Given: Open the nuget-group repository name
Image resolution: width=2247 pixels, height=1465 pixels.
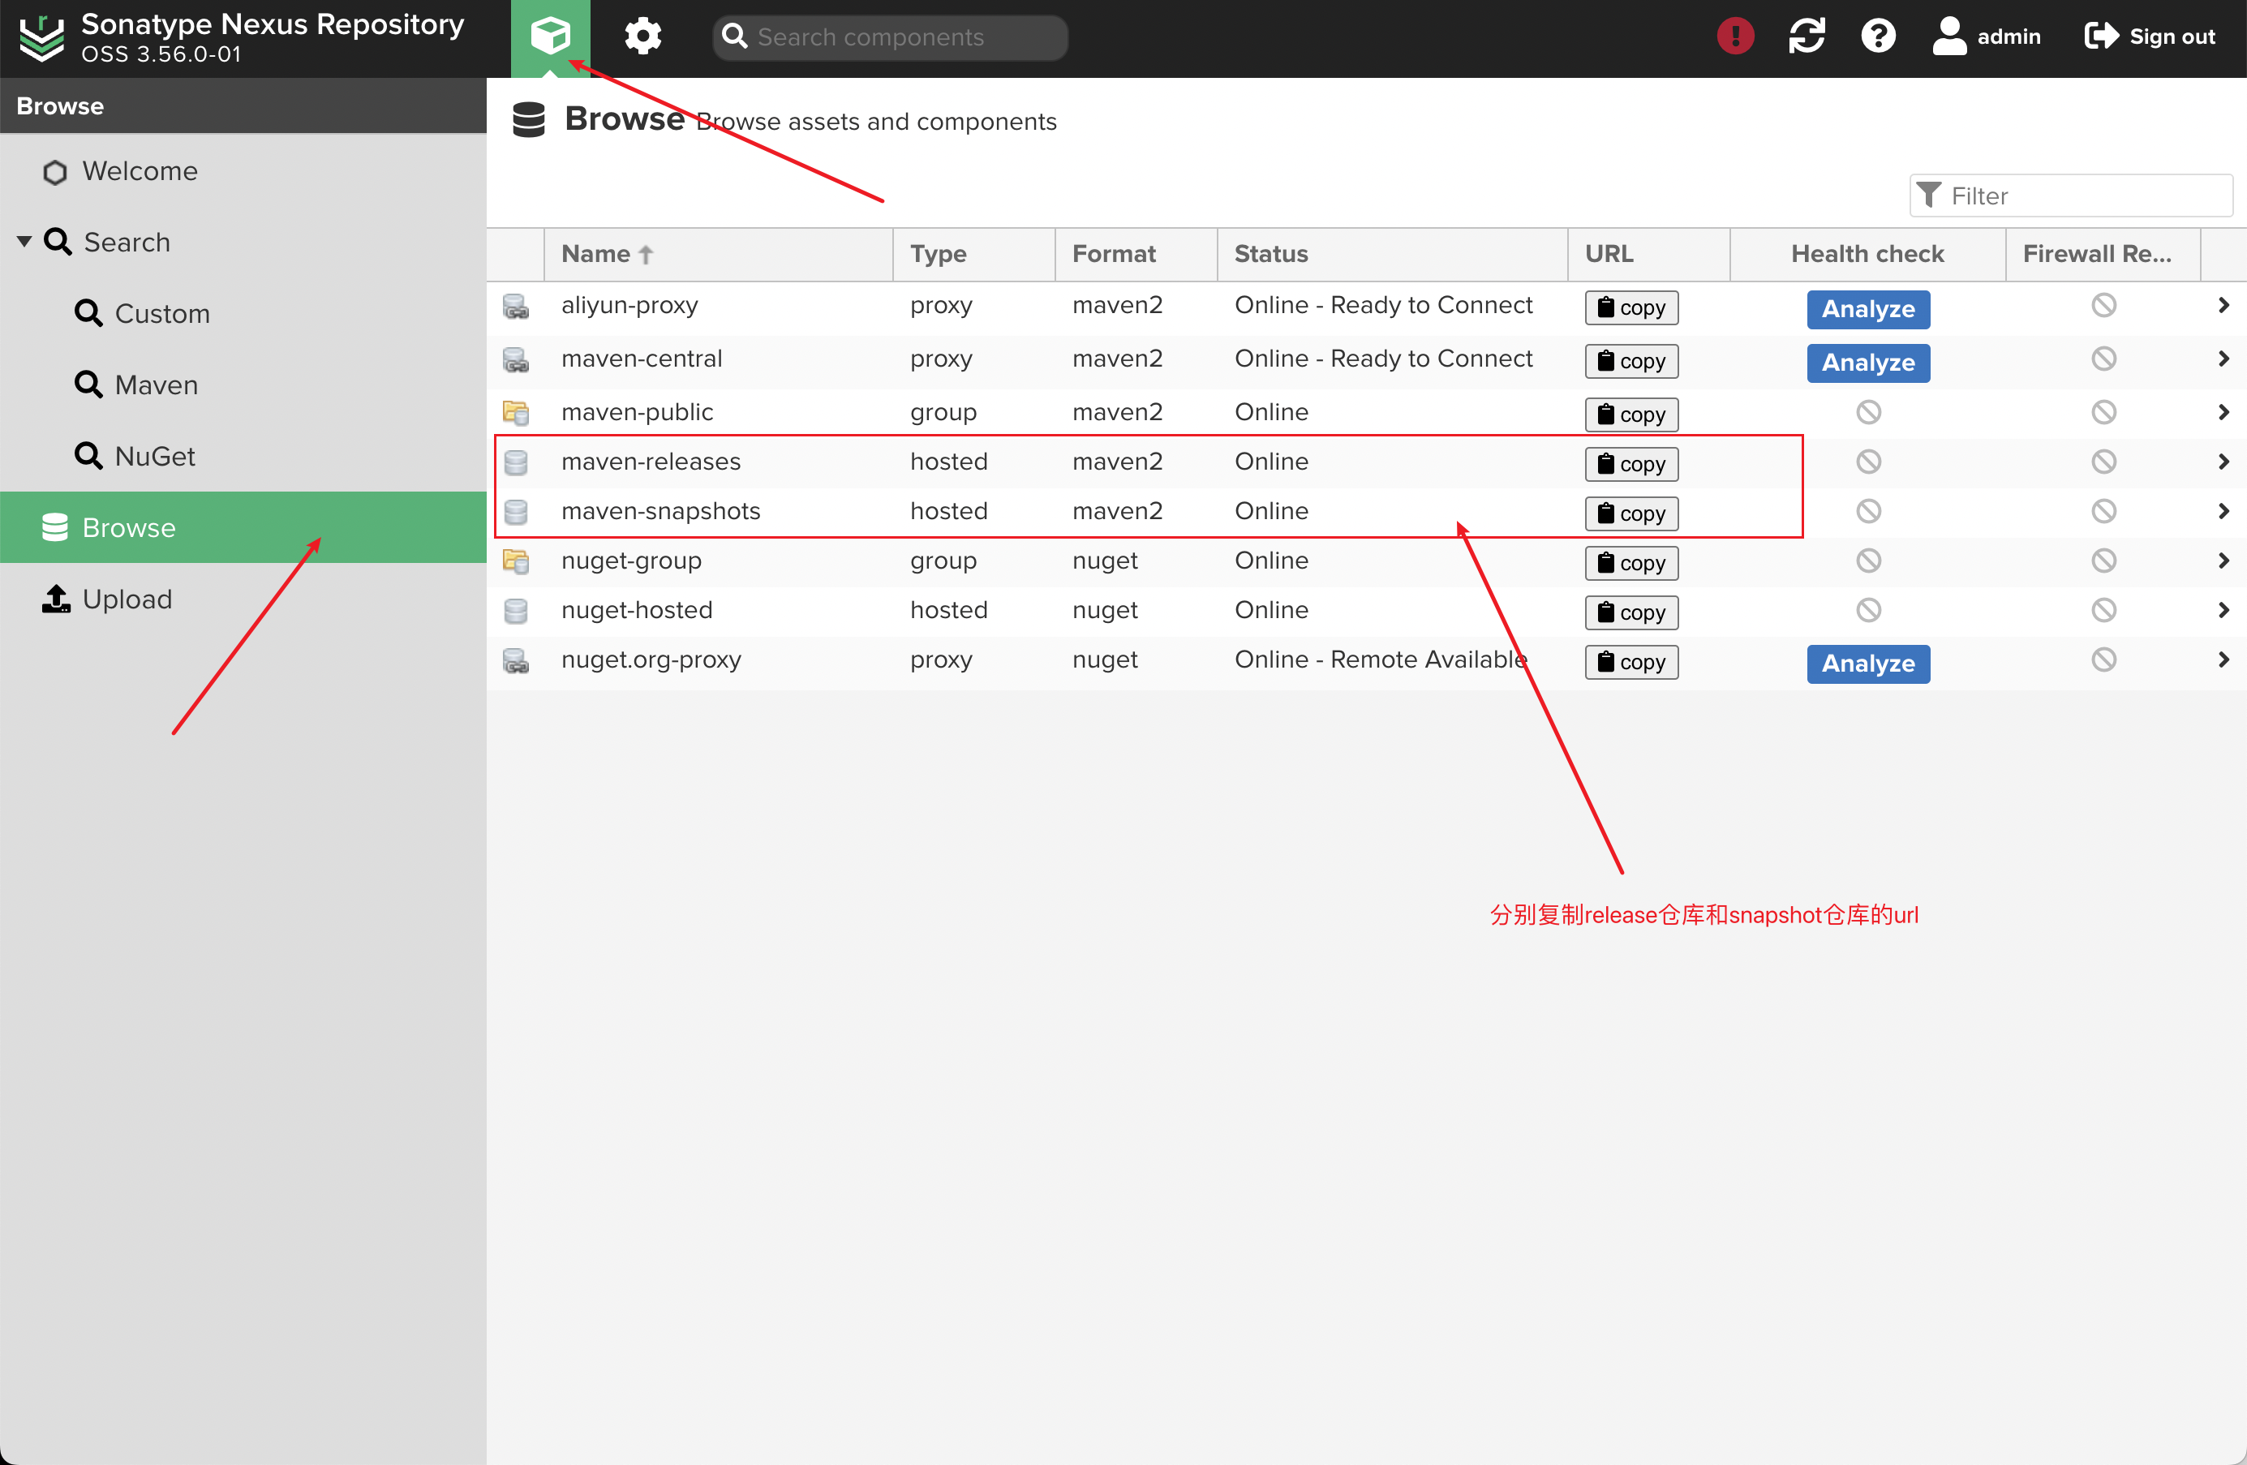Looking at the screenshot, I should (632, 561).
